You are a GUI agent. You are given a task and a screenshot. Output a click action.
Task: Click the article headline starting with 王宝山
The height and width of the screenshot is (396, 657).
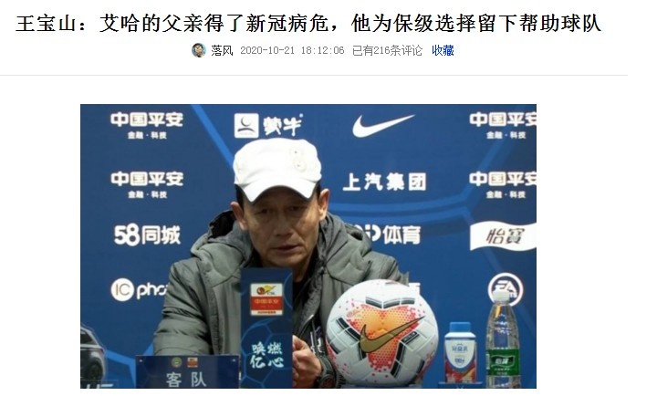tap(308, 23)
